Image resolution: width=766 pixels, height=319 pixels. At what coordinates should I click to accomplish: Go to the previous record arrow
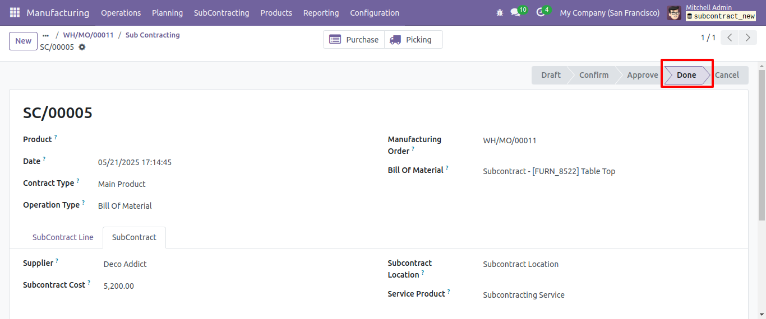pyautogui.click(x=730, y=38)
